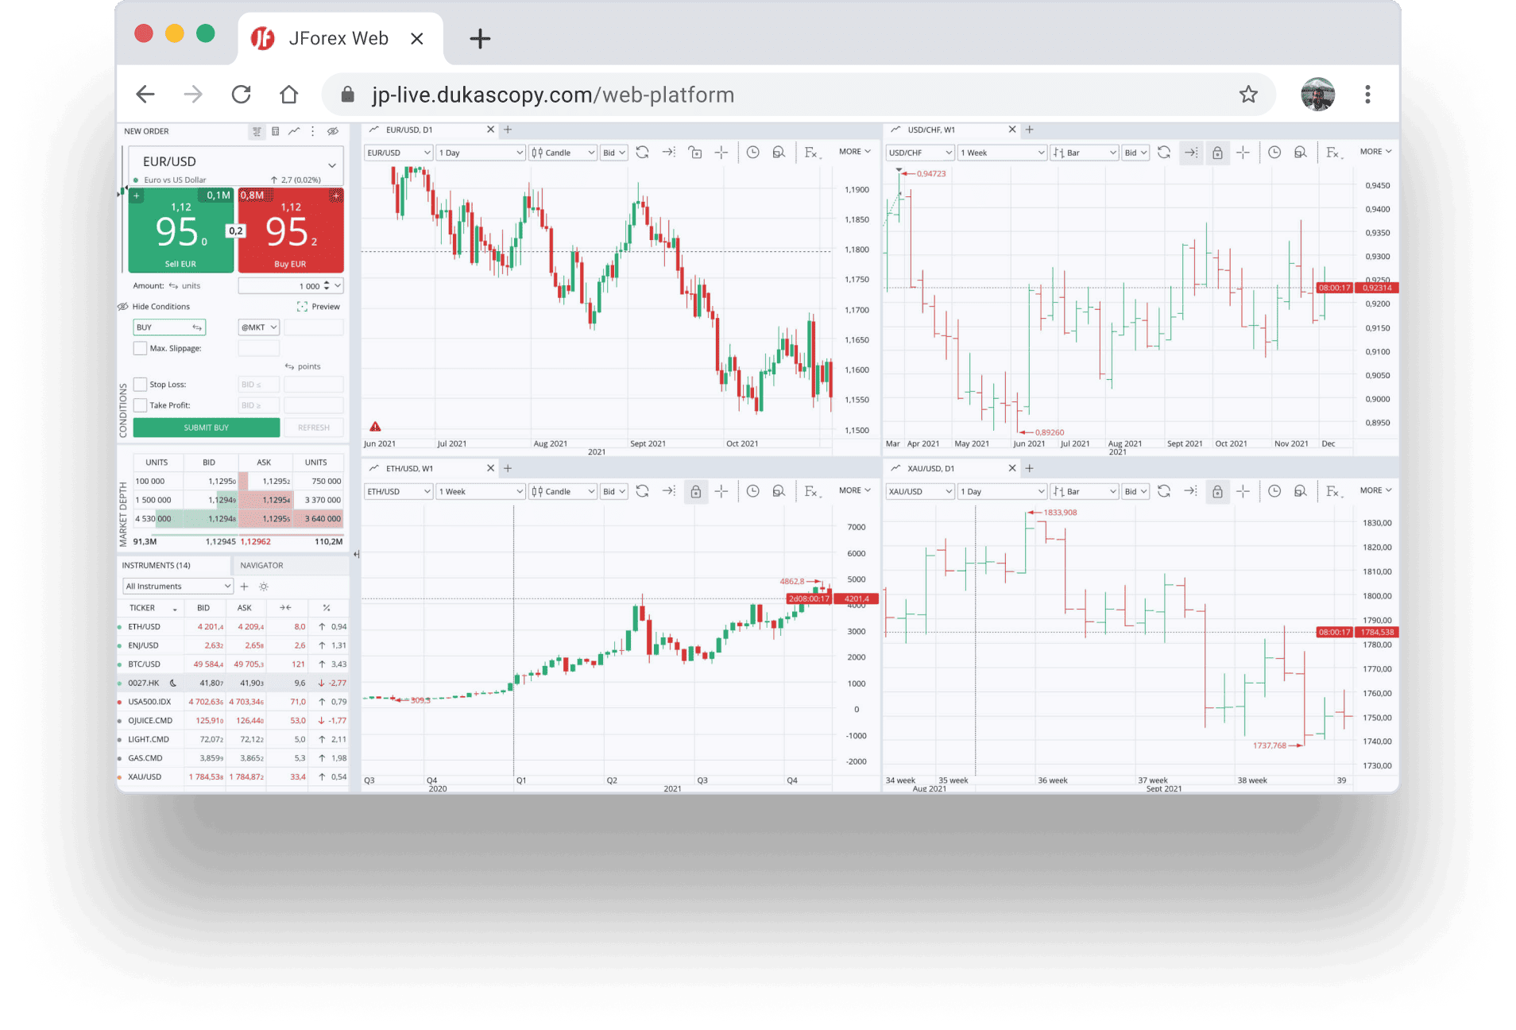Bookmark the page with the star icon
1516x1030 pixels.
click(1248, 95)
